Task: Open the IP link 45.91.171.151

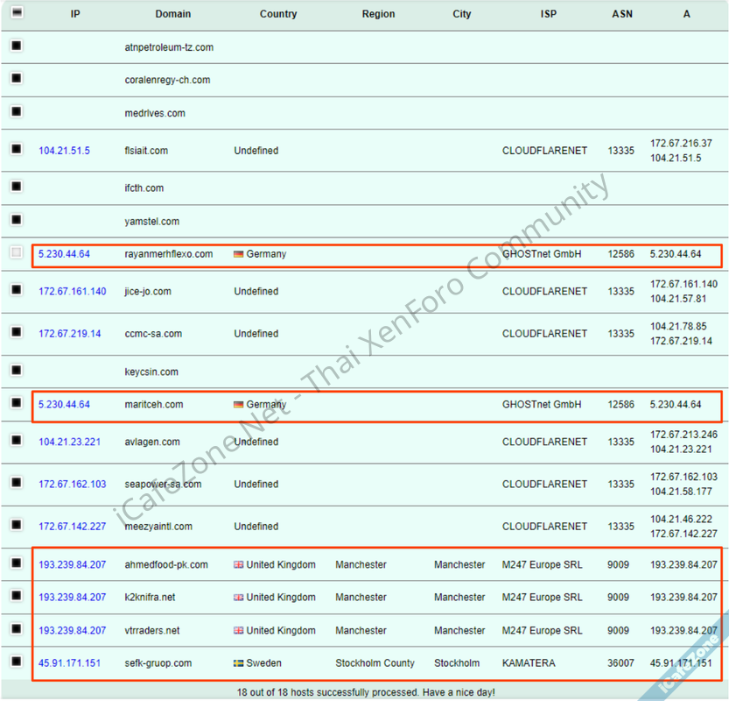Action: 69,663
